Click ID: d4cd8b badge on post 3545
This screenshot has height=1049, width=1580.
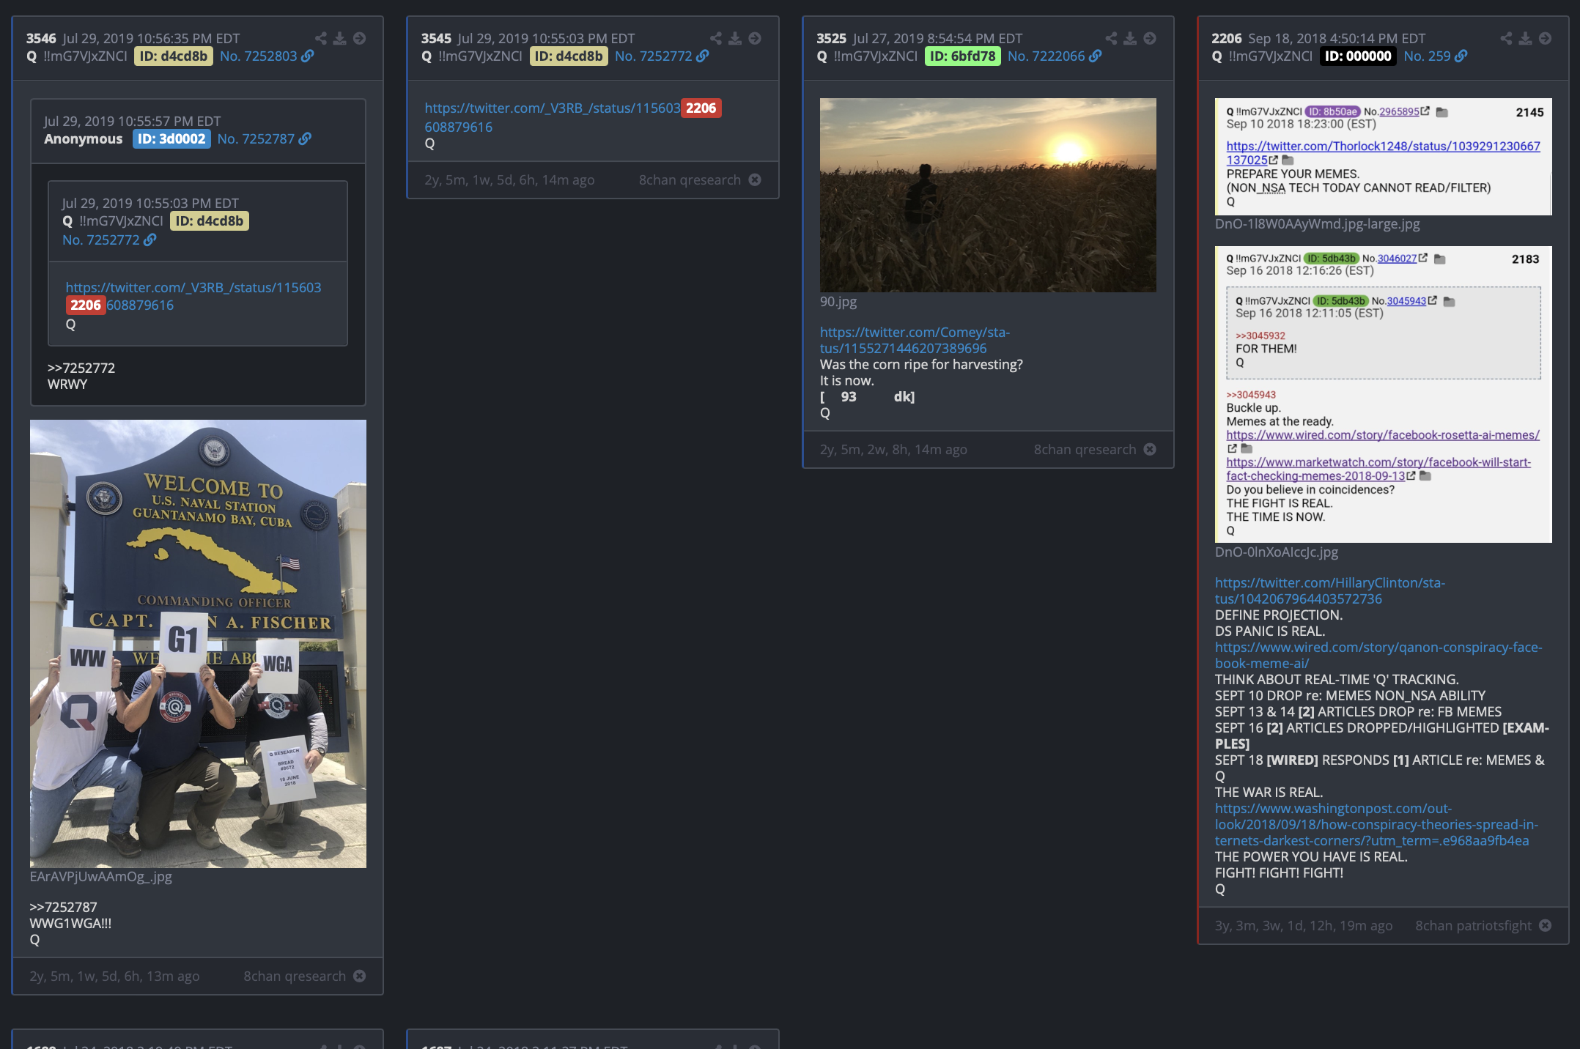click(x=569, y=56)
